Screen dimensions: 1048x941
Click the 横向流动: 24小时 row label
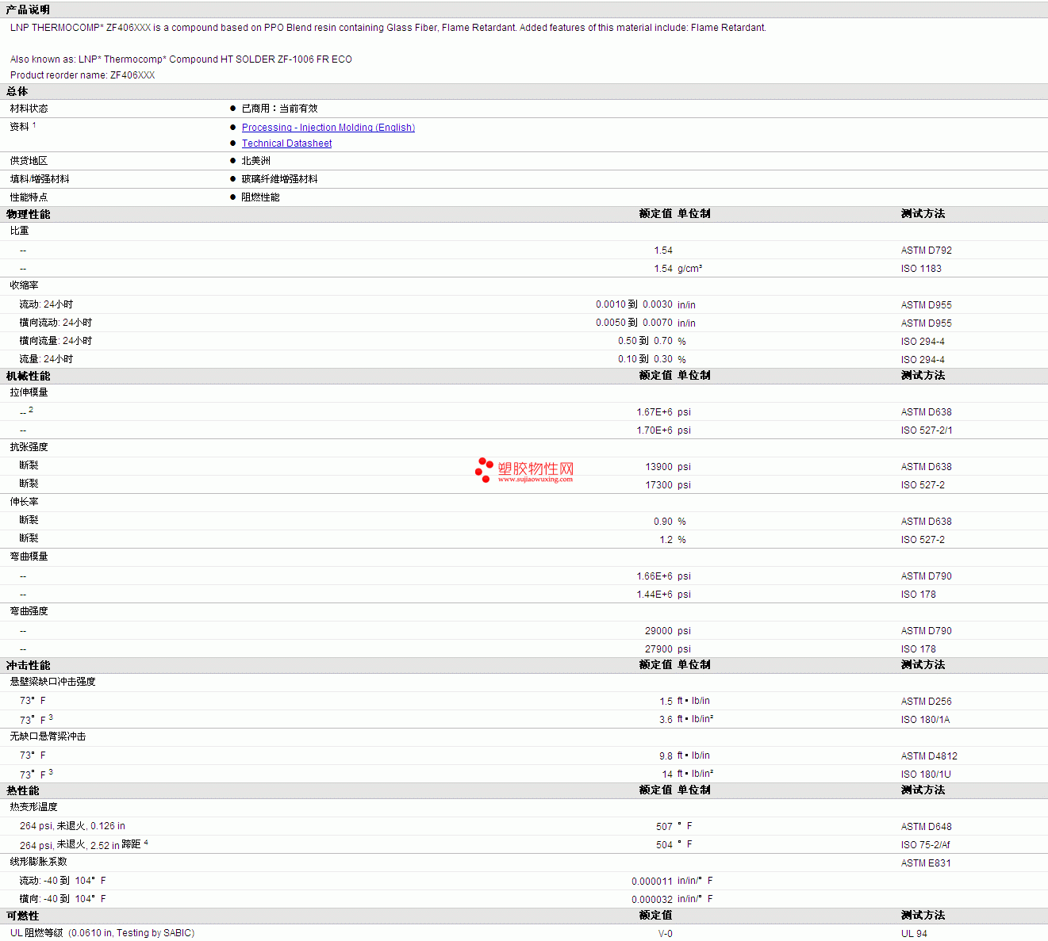pyautogui.click(x=56, y=323)
